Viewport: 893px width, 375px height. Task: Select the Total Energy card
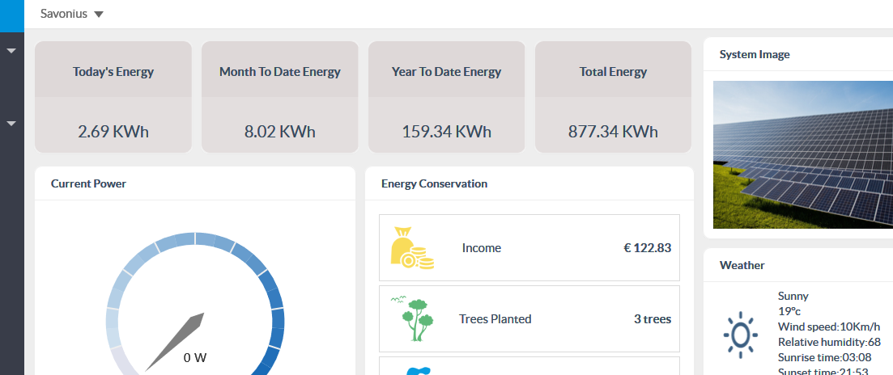tap(614, 97)
